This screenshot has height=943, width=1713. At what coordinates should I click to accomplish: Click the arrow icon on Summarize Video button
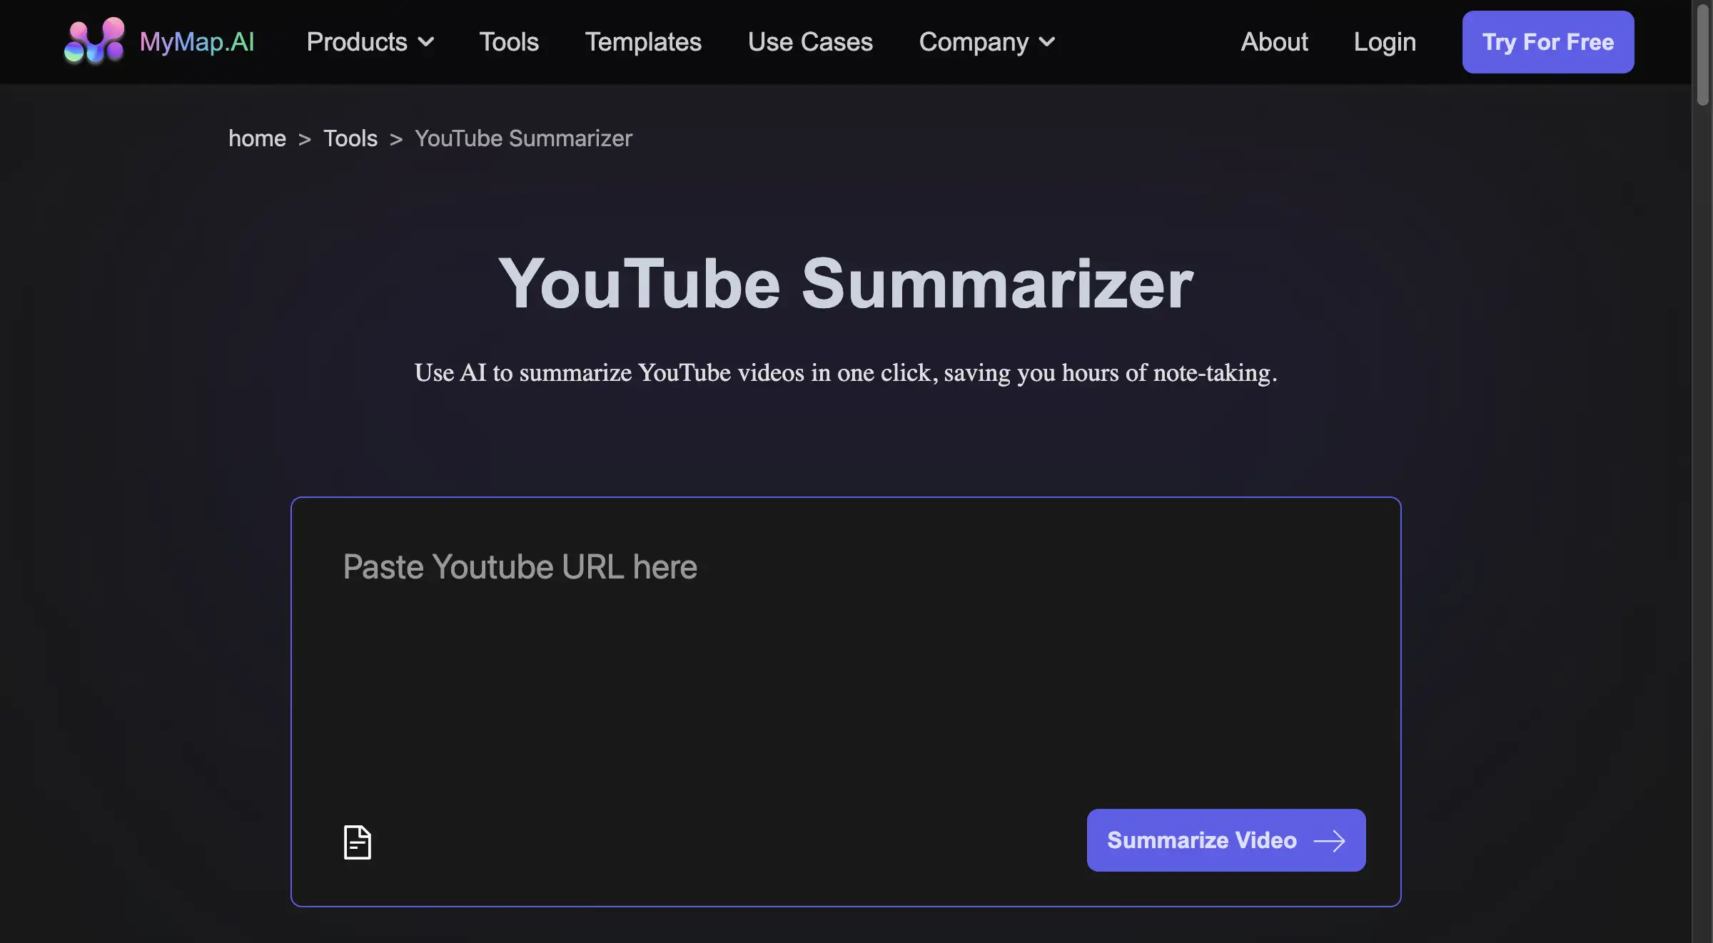(1330, 840)
